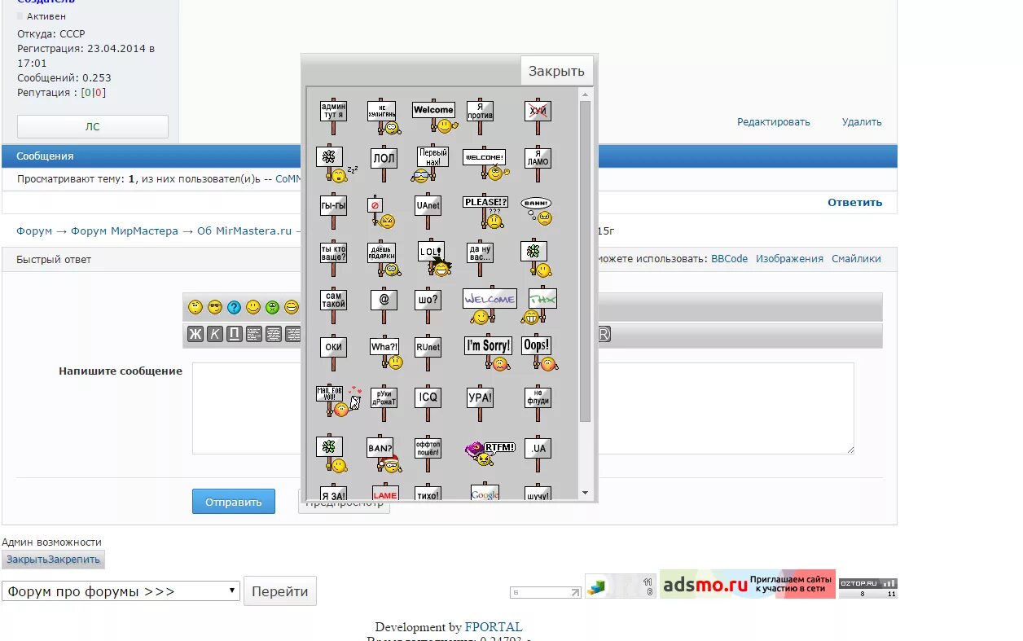Click the message text area

pyautogui.click(x=523, y=408)
